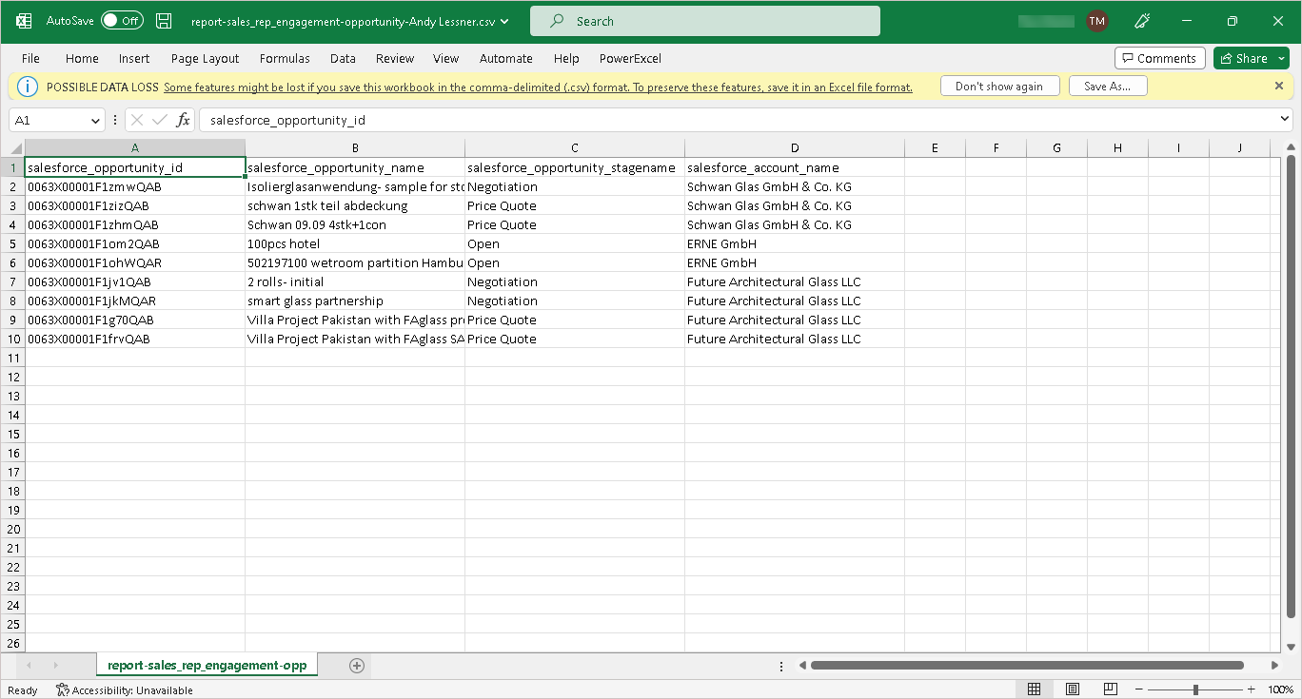Viewport: 1302px width, 699px height.
Task: Add a new sheet with plus icon
Action: pos(357,666)
